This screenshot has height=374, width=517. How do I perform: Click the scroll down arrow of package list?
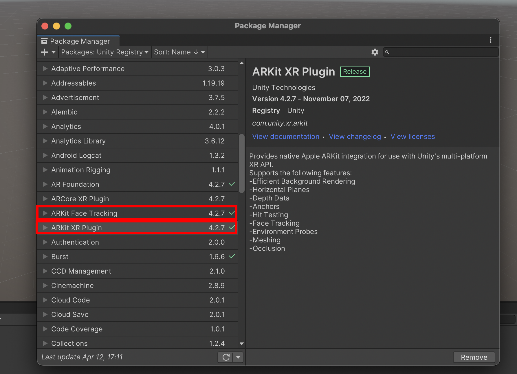(242, 344)
